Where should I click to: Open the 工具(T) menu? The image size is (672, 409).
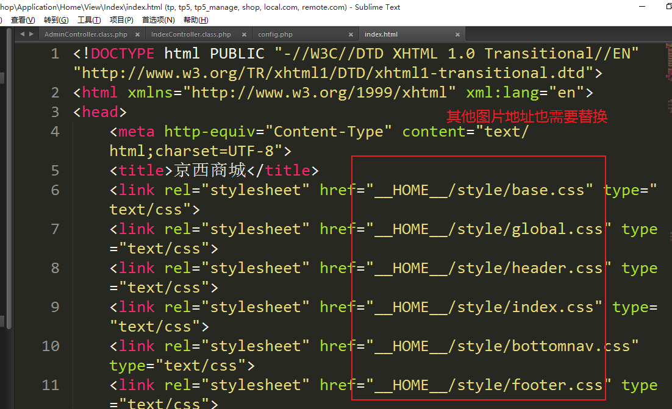[89, 20]
